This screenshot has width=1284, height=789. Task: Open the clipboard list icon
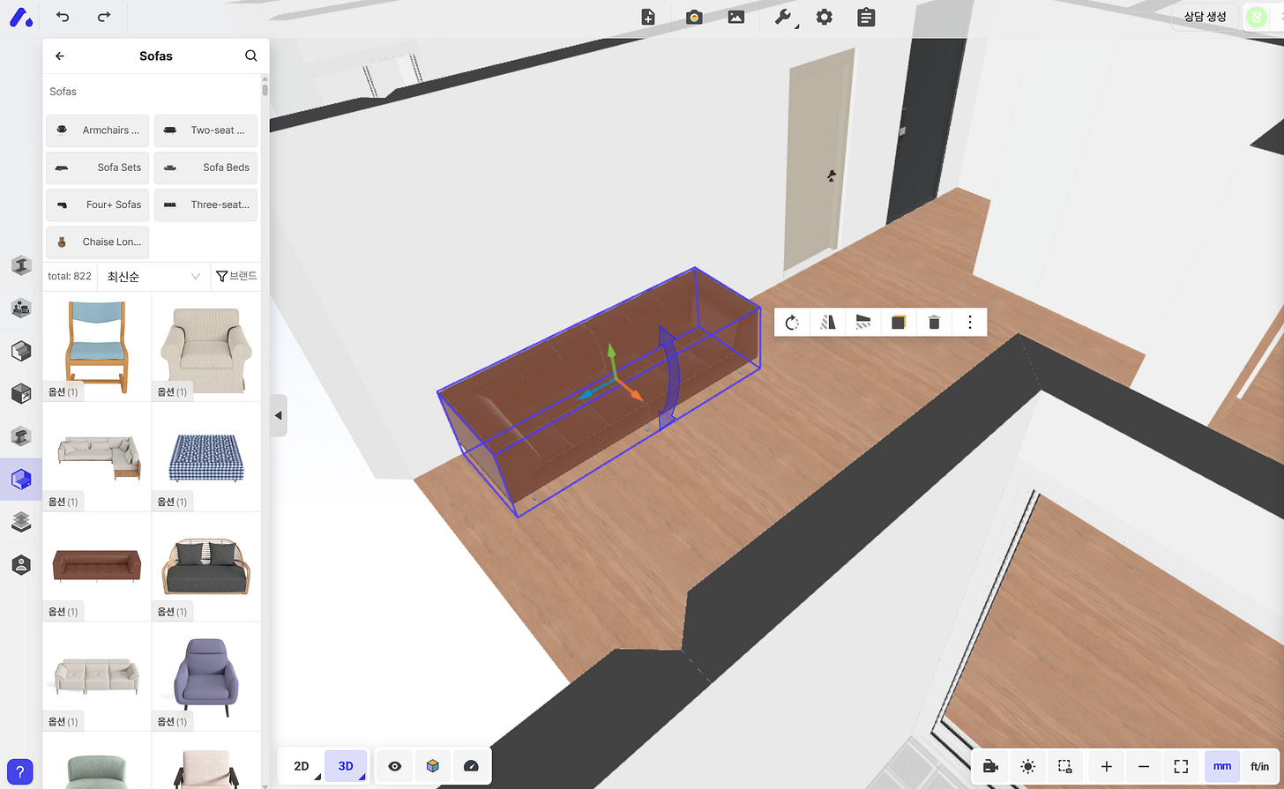point(866,17)
